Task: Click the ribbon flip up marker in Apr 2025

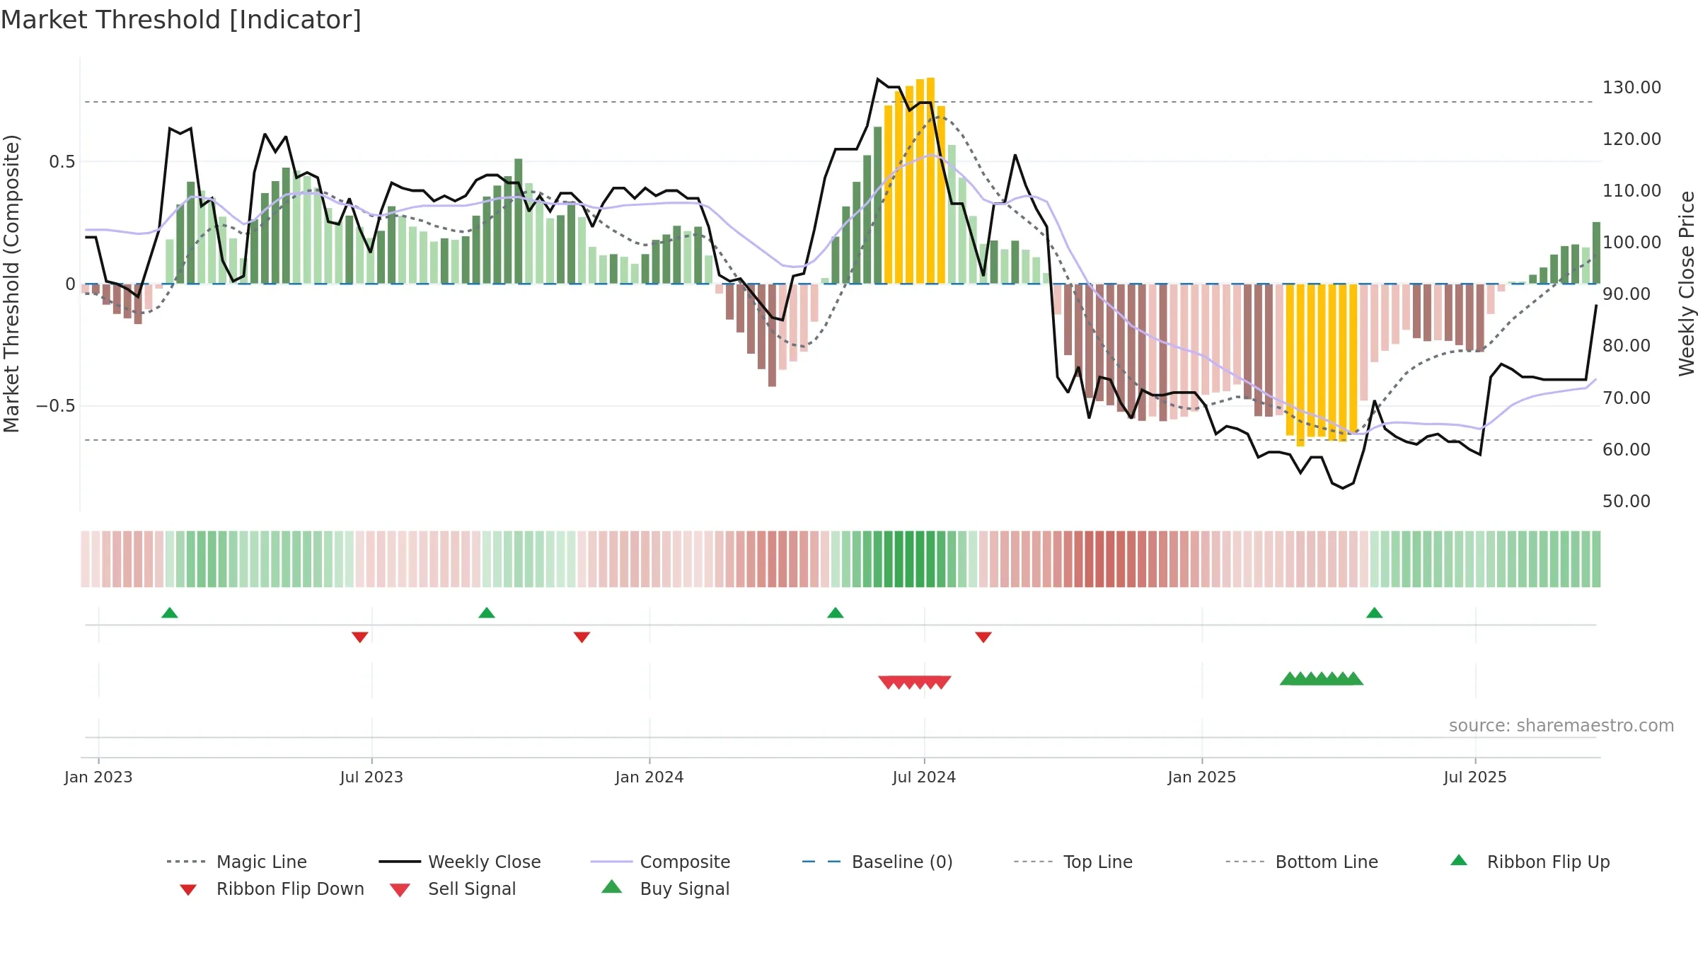Action: [x=1375, y=613]
